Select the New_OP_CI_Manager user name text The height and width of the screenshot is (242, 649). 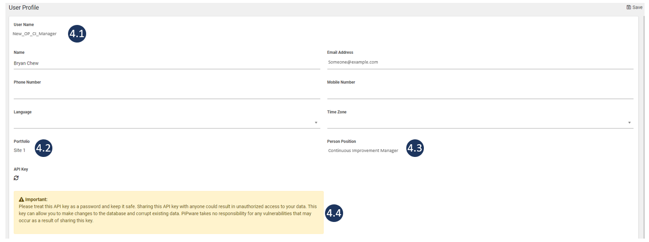(35, 34)
